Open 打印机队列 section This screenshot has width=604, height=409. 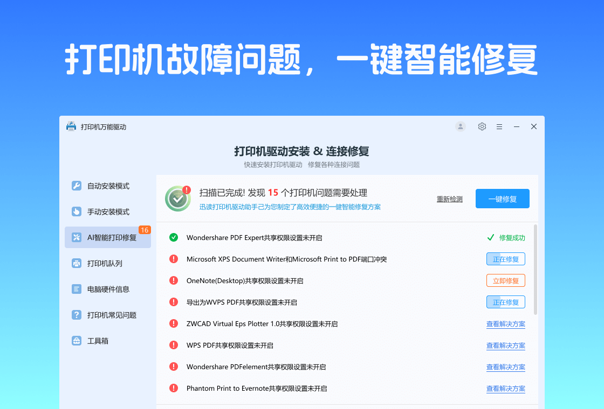tap(108, 263)
